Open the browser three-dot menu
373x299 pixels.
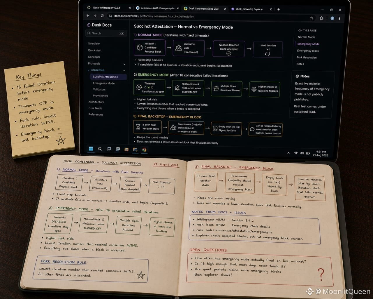click(339, 18)
